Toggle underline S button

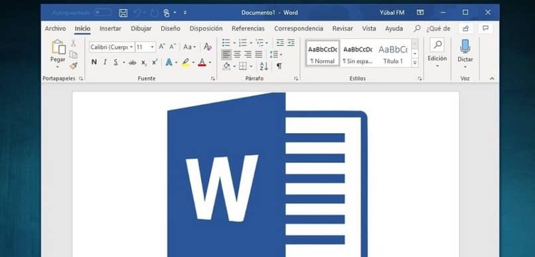[x=116, y=62]
